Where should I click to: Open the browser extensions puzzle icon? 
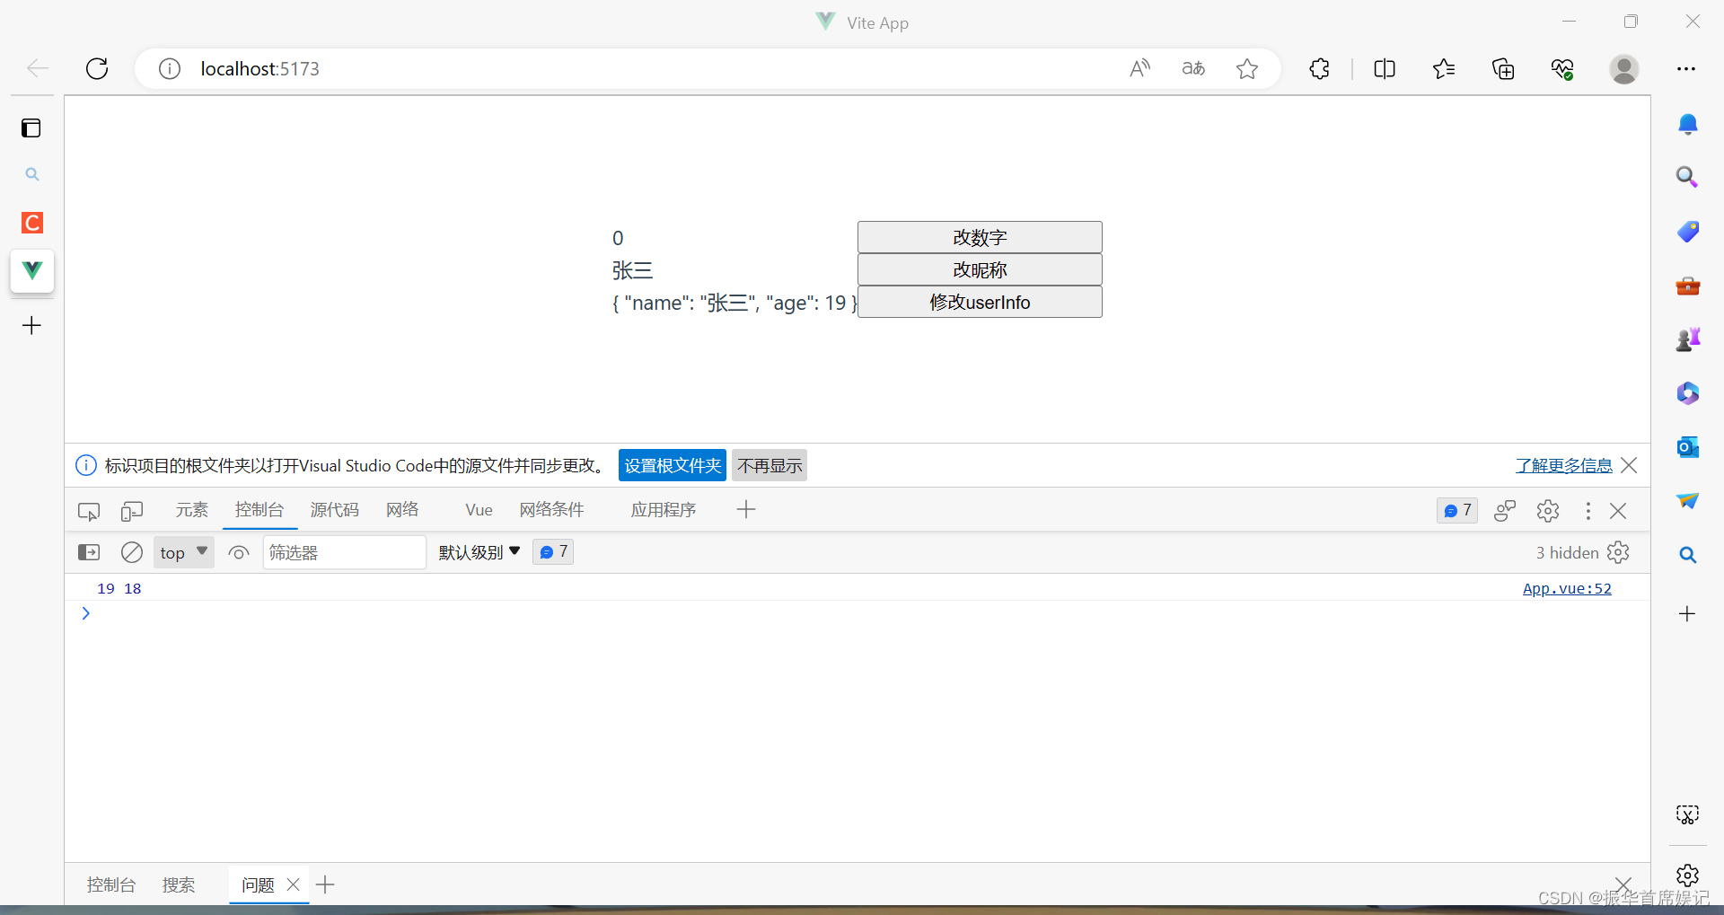1319,68
